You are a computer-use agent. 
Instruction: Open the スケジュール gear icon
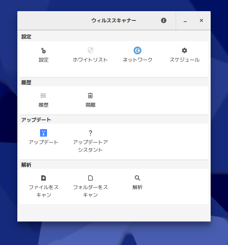pyautogui.click(x=184, y=50)
